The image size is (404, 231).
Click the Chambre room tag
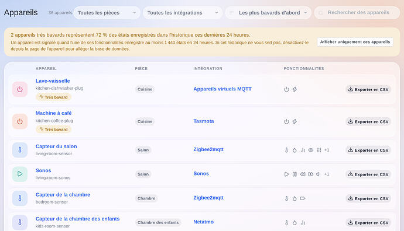pos(146,198)
